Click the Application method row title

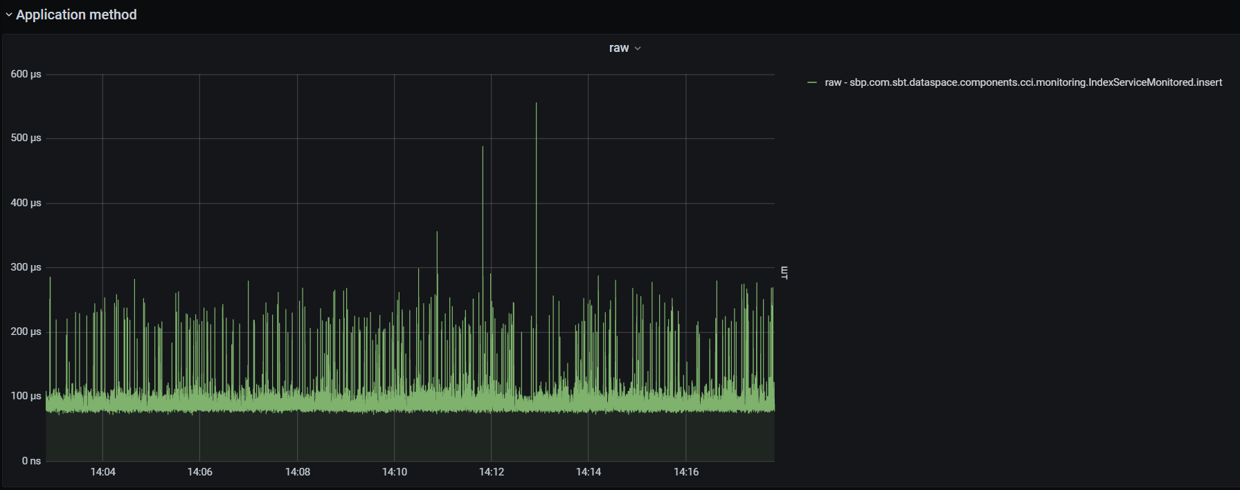(76, 15)
